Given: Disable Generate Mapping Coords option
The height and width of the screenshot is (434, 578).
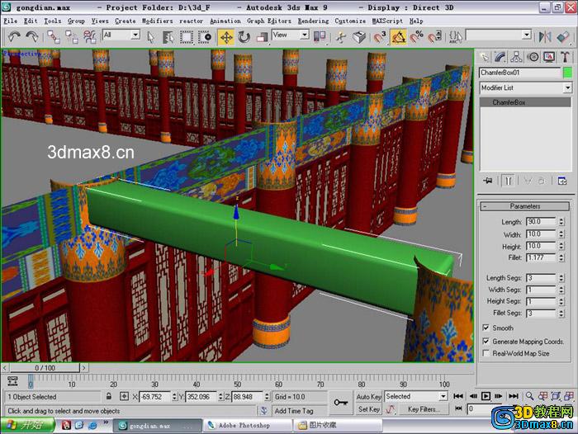Looking at the screenshot, I should (486, 341).
